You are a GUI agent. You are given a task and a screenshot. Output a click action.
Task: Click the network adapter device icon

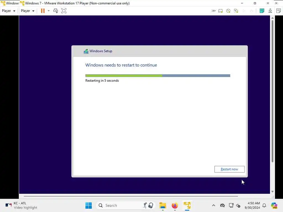click(236, 11)
